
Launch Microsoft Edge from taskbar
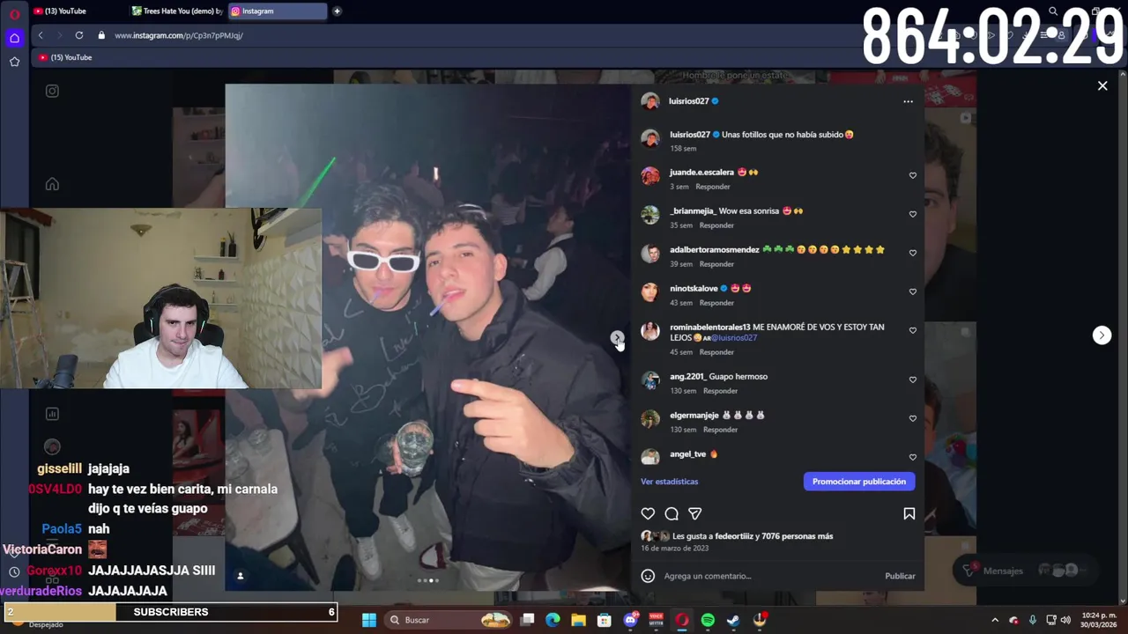553,620
